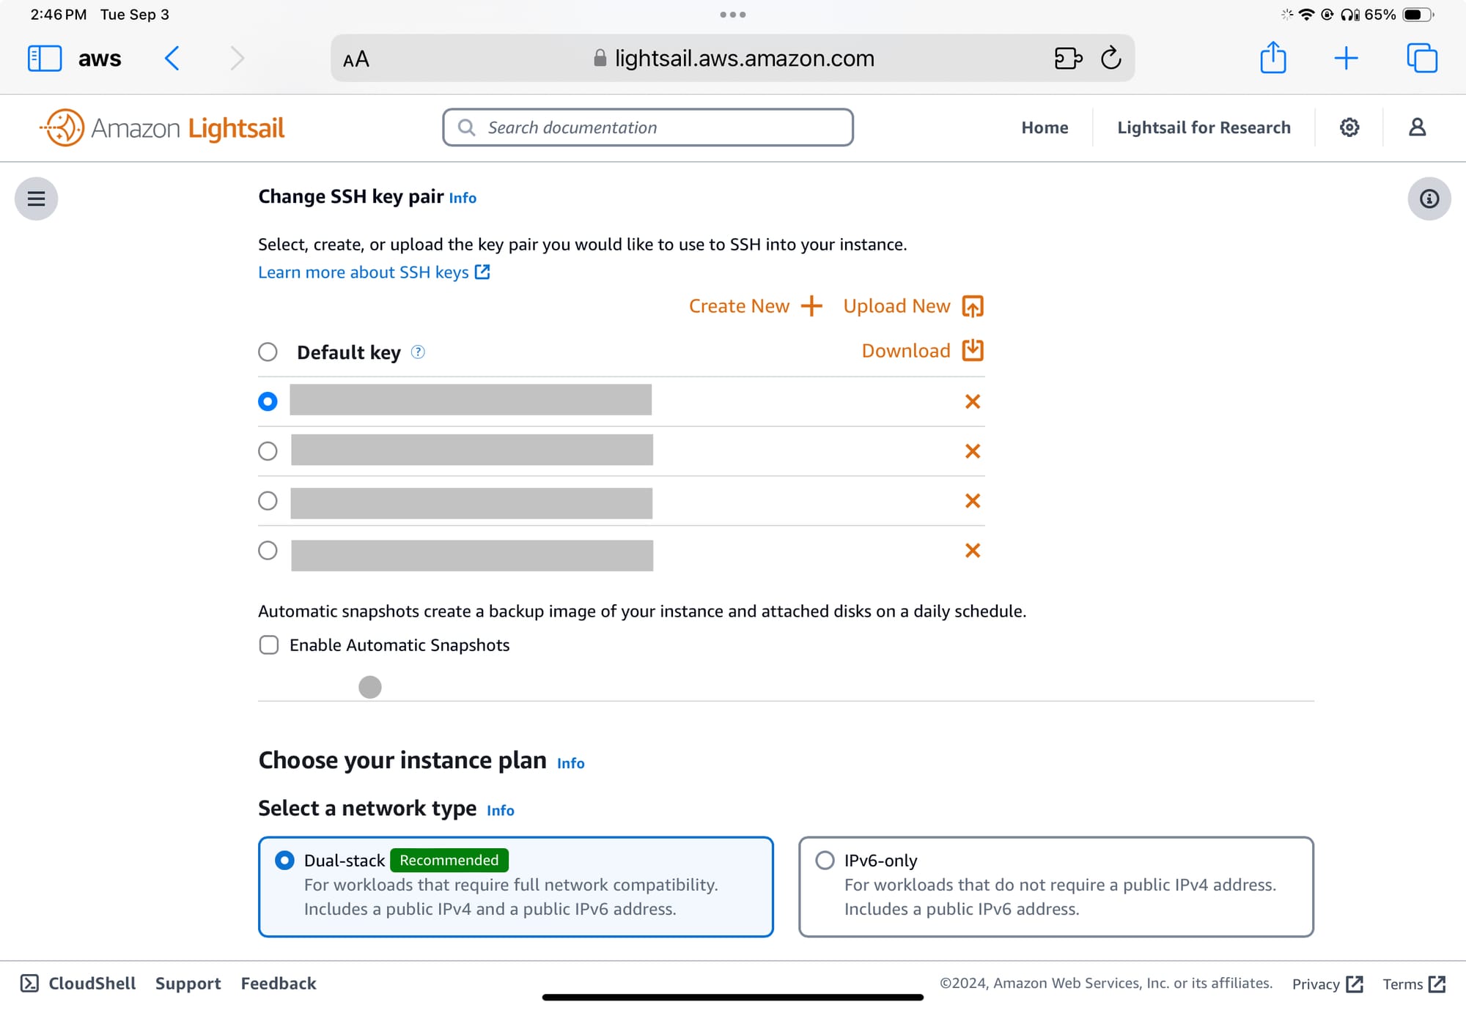The width and height of the screenshot is (1466, 1010).
Task: Click the battery indicator in status bar
Action: 1418,15
